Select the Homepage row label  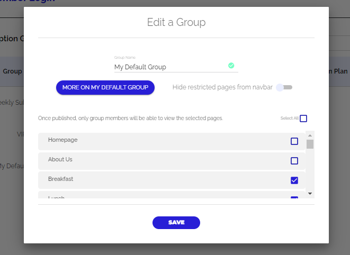63,140
